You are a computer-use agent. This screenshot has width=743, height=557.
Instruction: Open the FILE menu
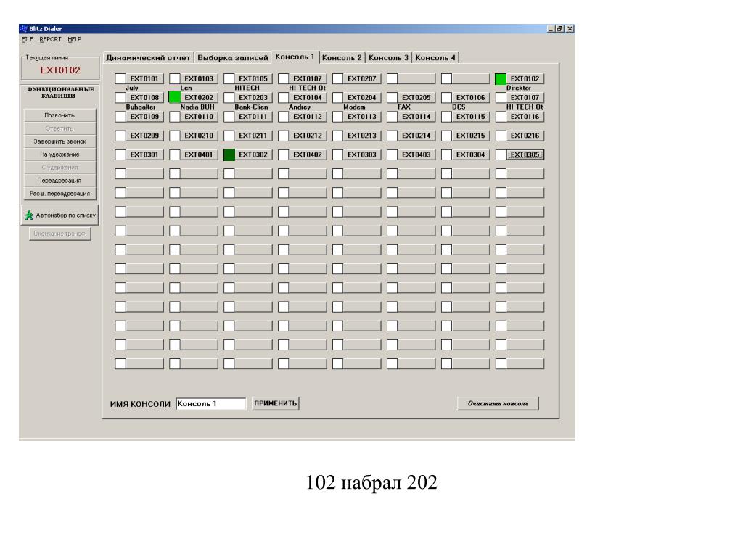[x=27, y=39]
